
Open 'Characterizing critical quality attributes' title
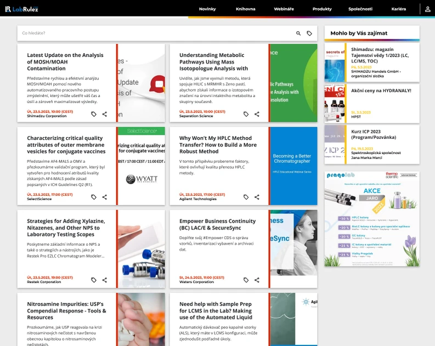click(x=66, y=145)
